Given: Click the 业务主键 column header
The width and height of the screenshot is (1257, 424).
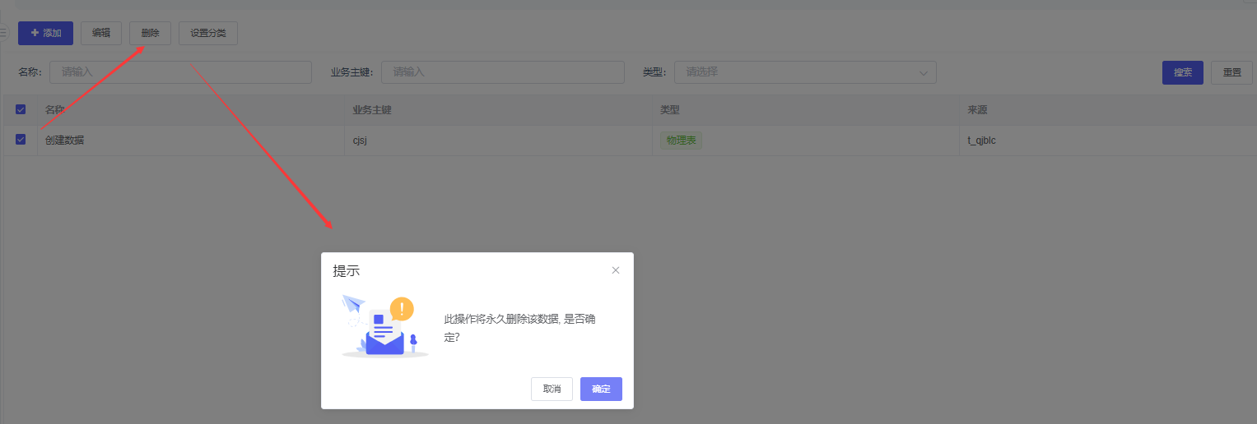Looking at the screenshot, I should [372, 110].
